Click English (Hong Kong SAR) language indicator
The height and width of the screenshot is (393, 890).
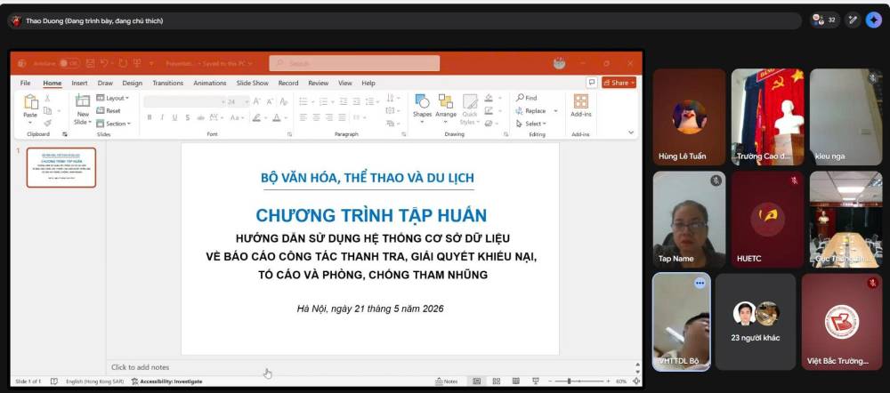(x=95, y=381)
